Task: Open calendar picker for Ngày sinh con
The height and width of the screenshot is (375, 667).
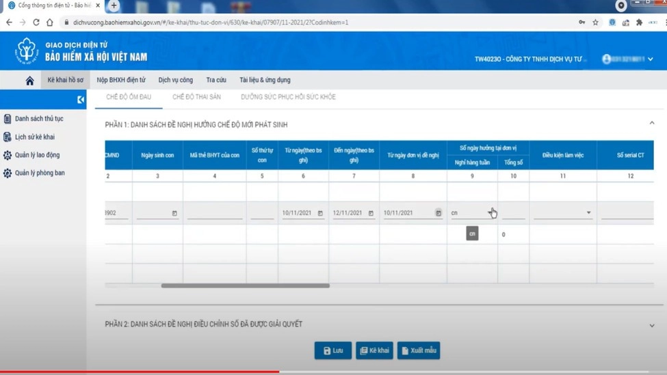Action: (x=174, y=213)
